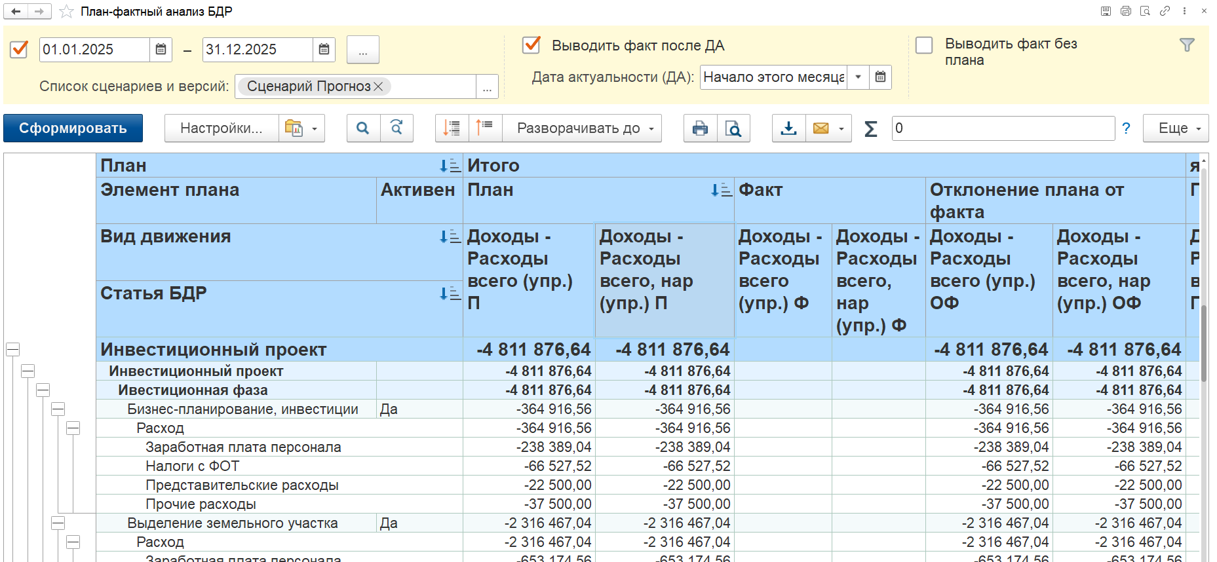The image size is (1217, 562).
Task: Add report to favorites with star icon
Action: click(66, 12)
